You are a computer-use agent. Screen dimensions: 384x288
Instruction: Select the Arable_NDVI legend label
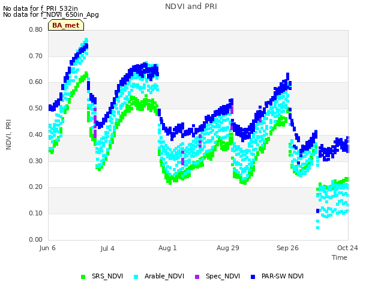[164, 276]
